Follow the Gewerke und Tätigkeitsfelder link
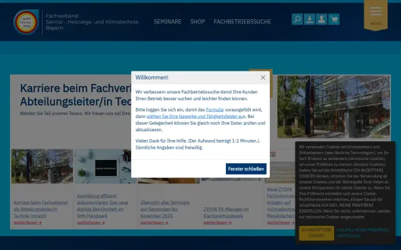This screenshot has width=401, height=250. pos(196,116)
